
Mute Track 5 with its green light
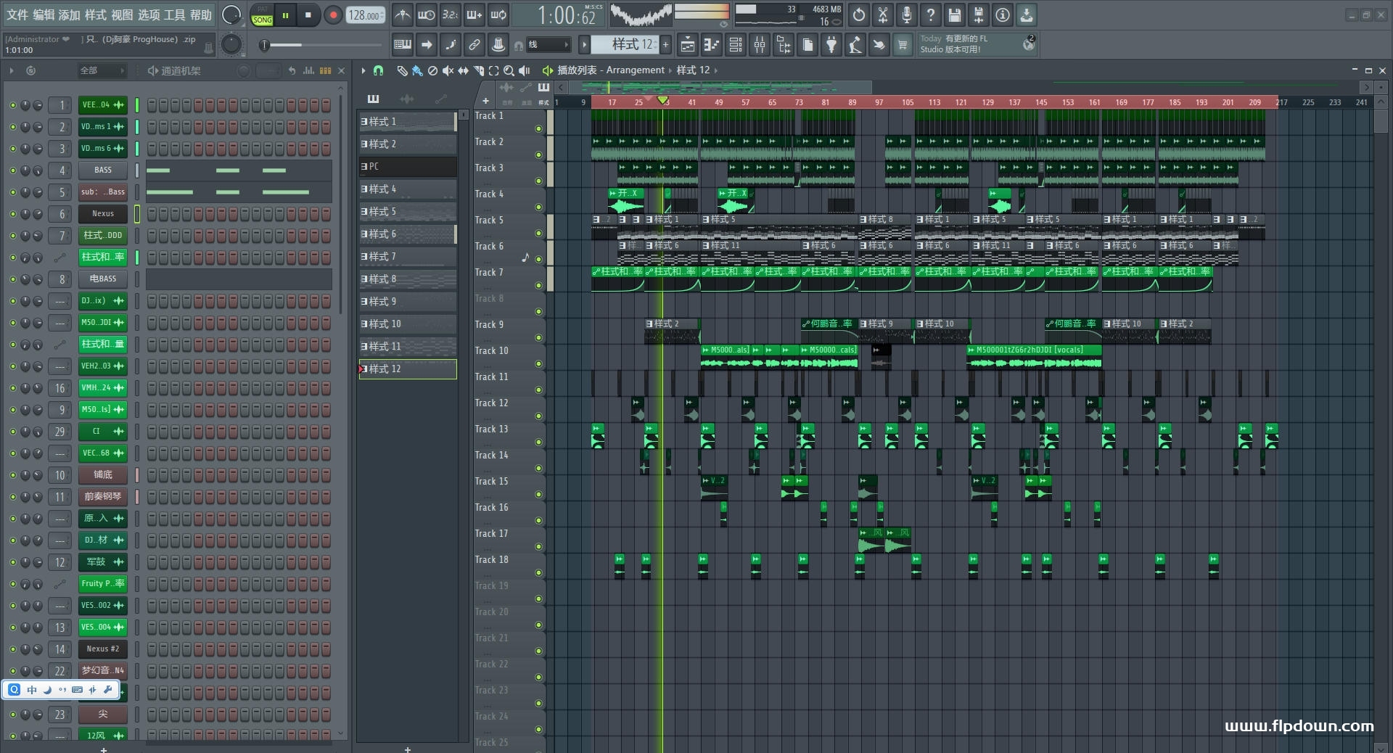[x=538, y=233]
